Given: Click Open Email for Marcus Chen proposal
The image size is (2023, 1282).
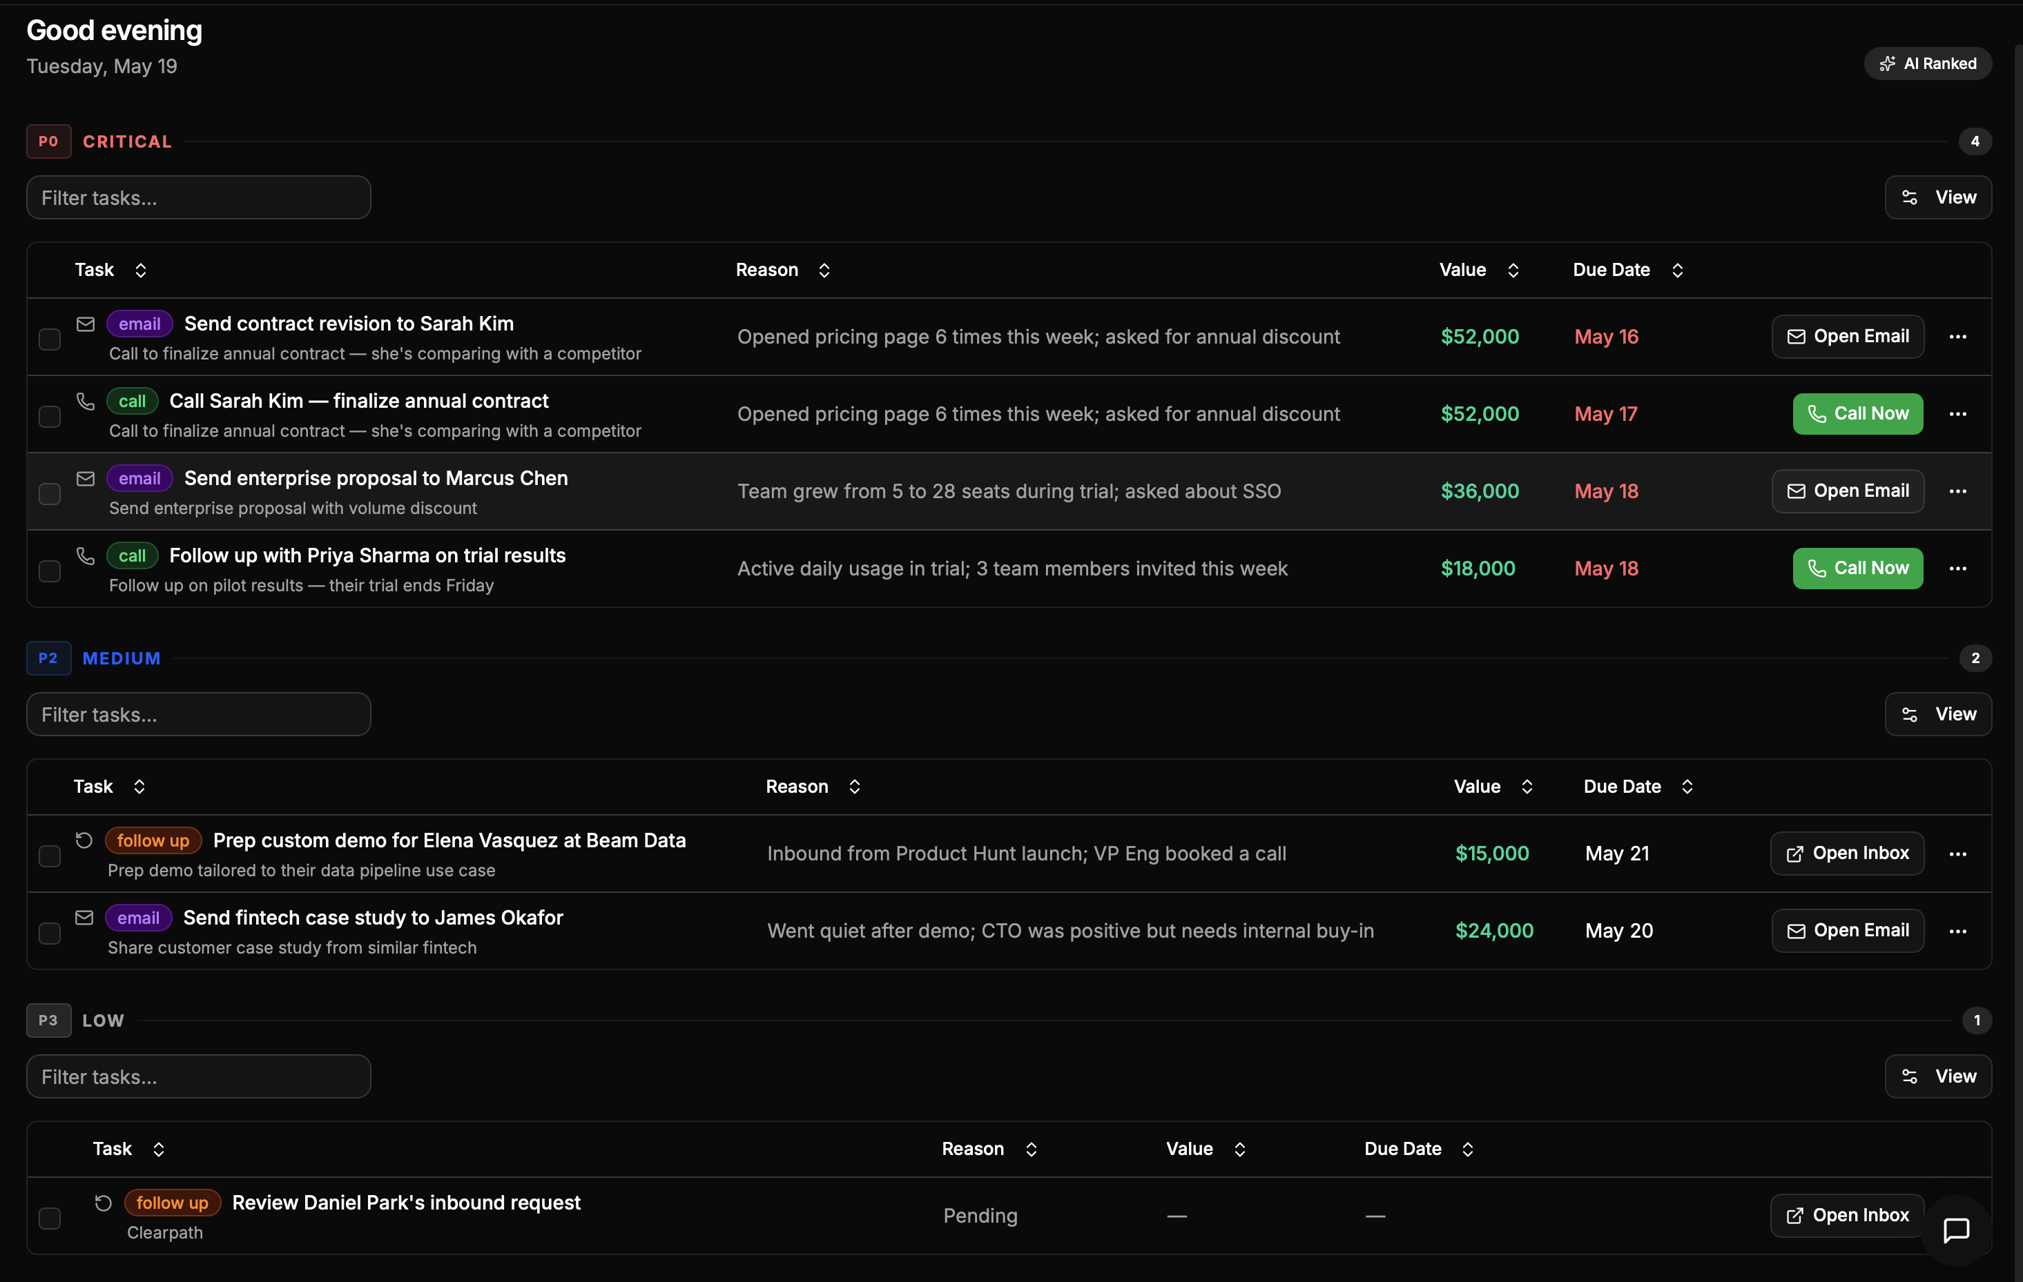Looking at the screenshot, I should tap(1848, 491).
